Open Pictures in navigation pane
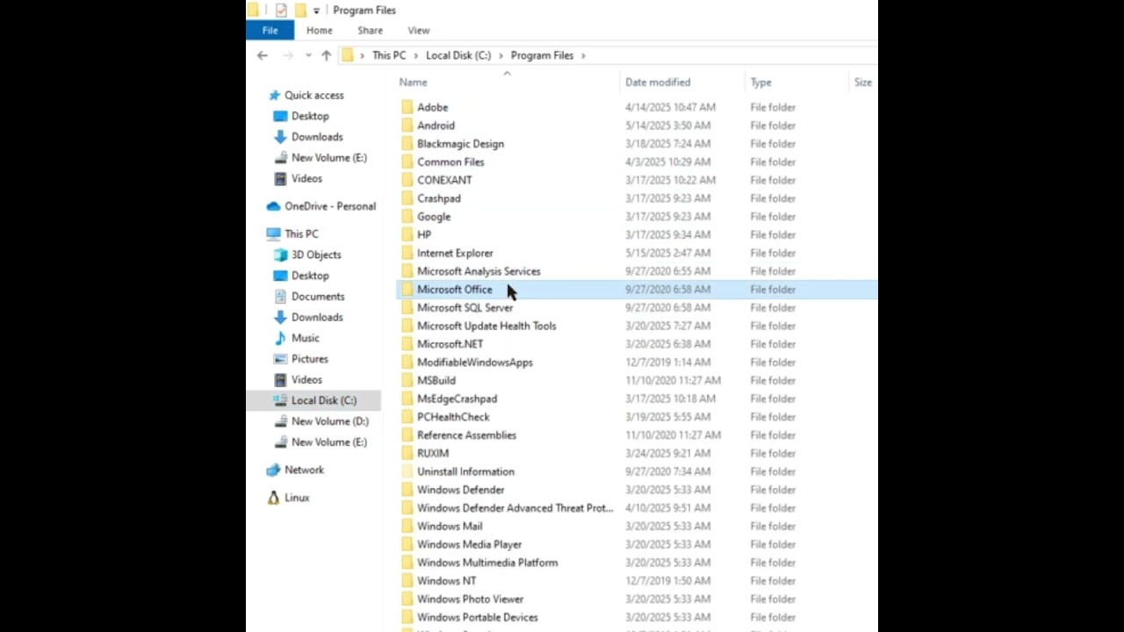Image resolution: width=1124 pixels, height=632 pixels. coord(310,359)
